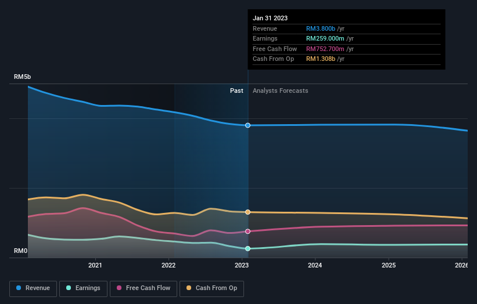This screenshot has height=304, width=477.
Task: Click the Analysts Forecasts label
Action: (281, 91)
